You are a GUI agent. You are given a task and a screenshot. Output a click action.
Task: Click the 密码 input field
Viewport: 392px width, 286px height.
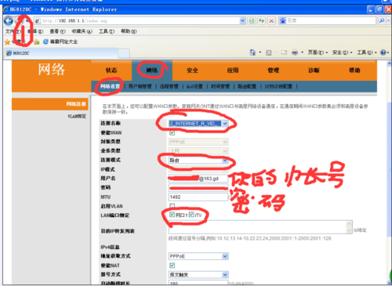pos(198,188)
